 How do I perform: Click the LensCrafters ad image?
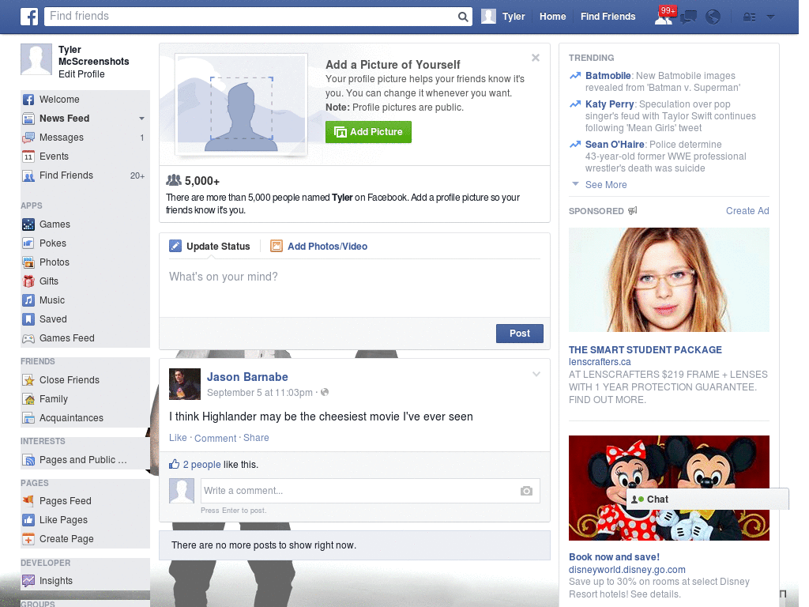click(x=668, y=280)
